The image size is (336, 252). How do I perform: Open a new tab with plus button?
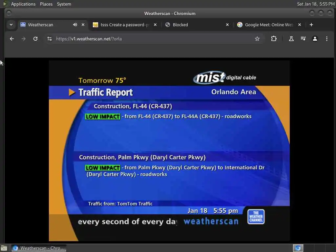coord(311,25)
